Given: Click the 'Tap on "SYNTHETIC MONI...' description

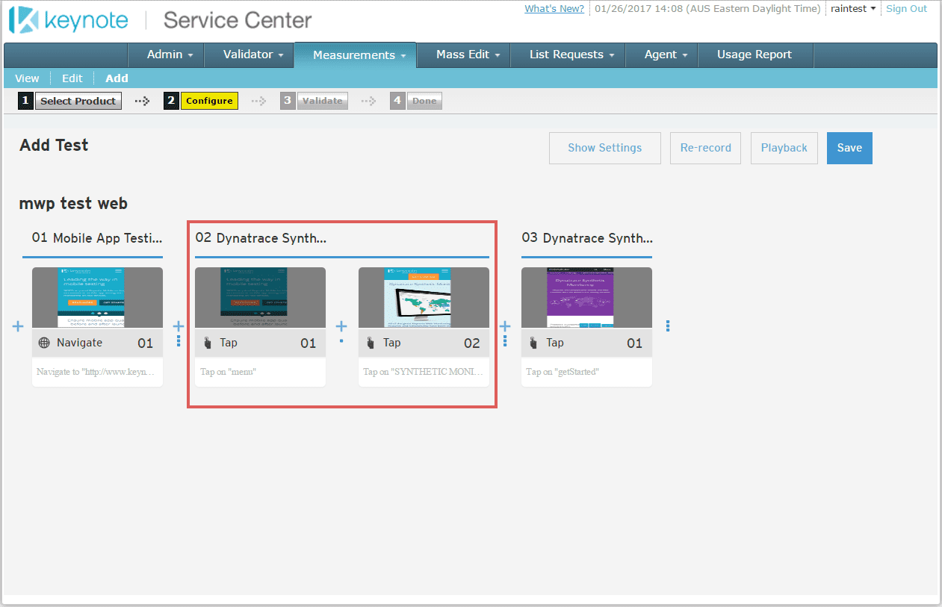Looking at the screenshot, I should tap(424, 372).
